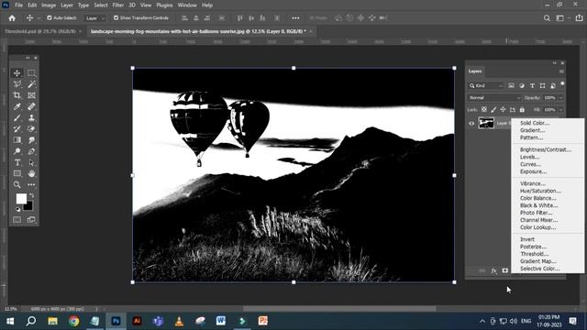Toggle the Auto-Select checkbox
The height and width of the screenshot is (330, 587).
tap(50, 18)
